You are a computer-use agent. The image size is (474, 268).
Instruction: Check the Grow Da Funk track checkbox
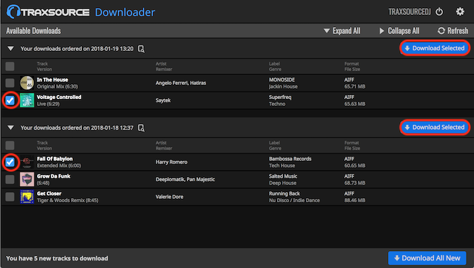10,179
